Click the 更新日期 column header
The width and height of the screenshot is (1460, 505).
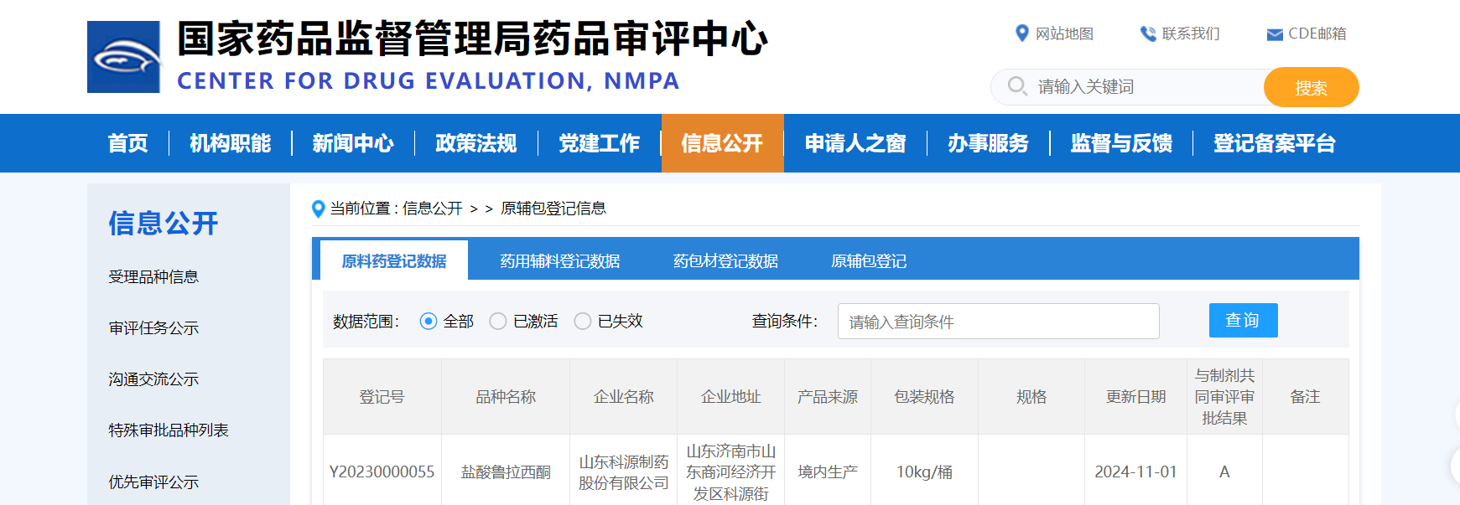pyautogui.click(x=1136, y=397)
